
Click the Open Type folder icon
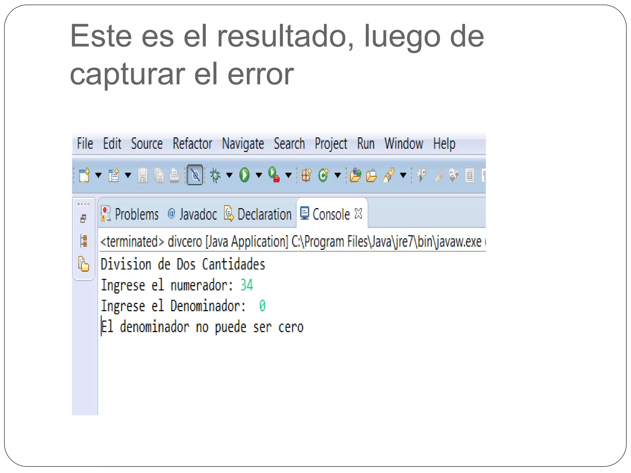click(x=356, y=175)
